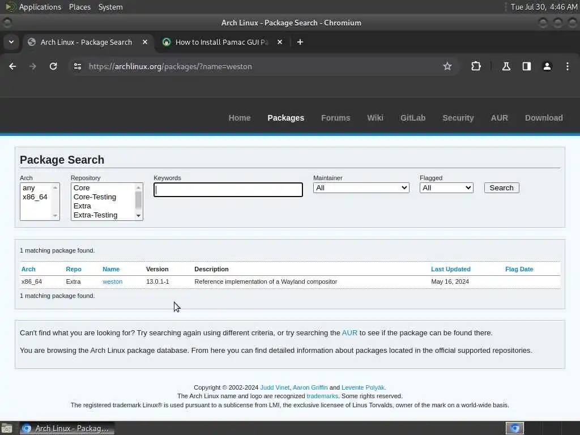
Task: Open the System menu
Action: 110,7
